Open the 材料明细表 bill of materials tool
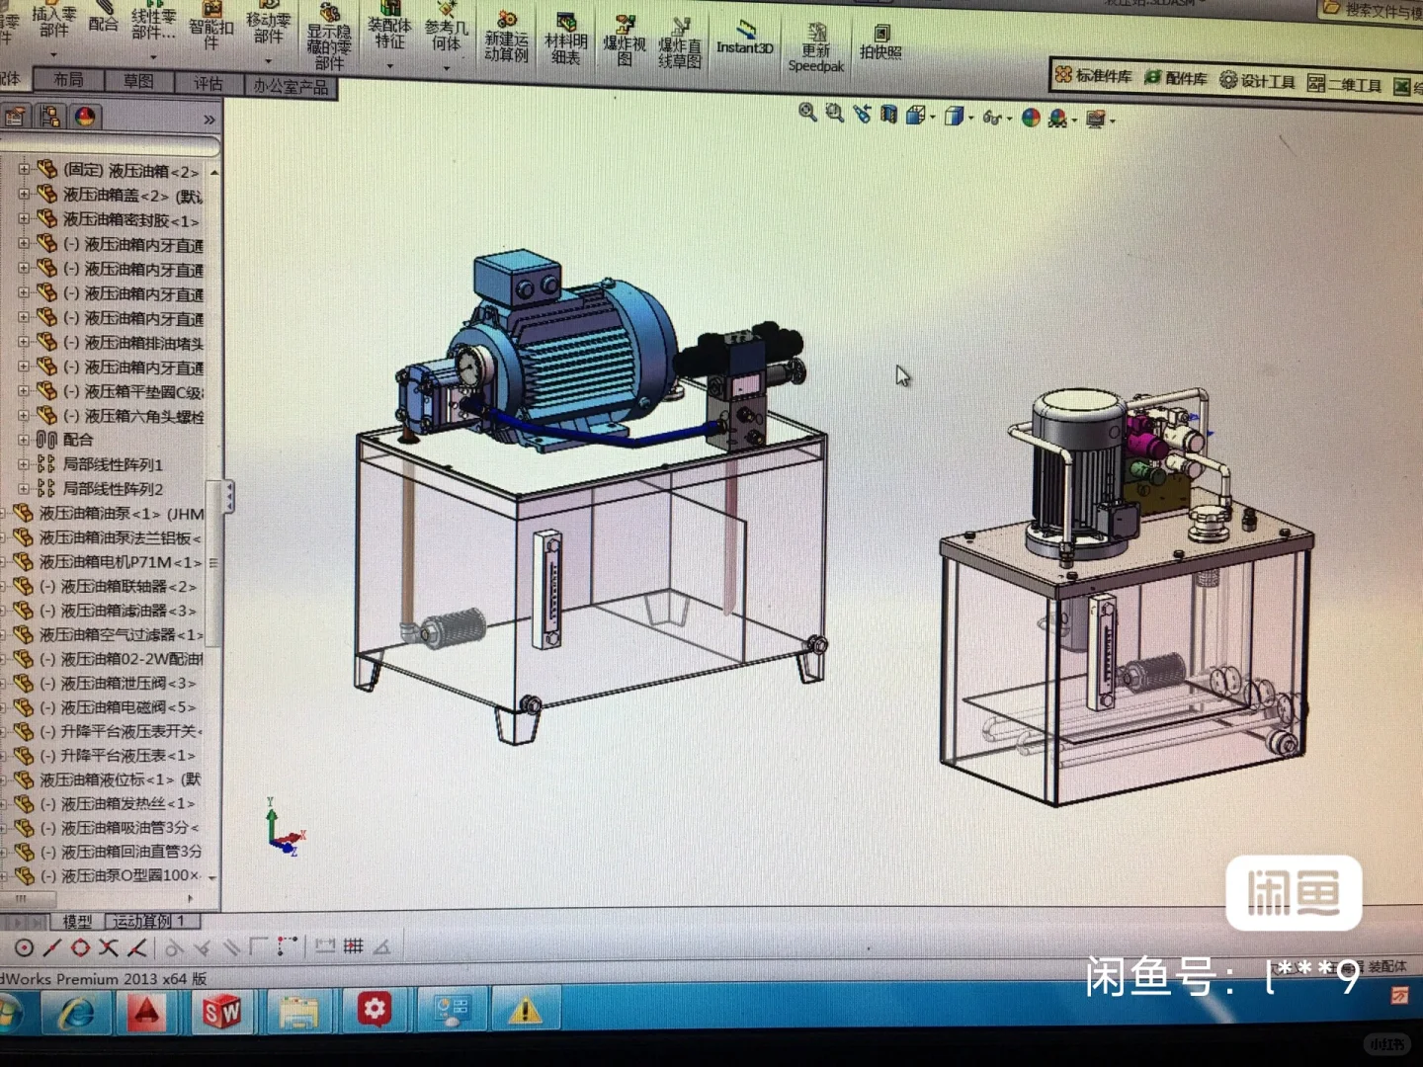1423x1067 pixels. click(565, 40)
